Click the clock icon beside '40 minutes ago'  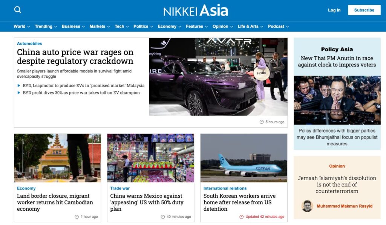pos(163,217)
